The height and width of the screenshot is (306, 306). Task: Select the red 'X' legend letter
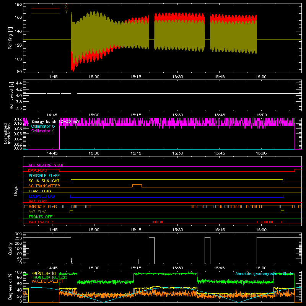pyautogui.click(x=66, y=7)
